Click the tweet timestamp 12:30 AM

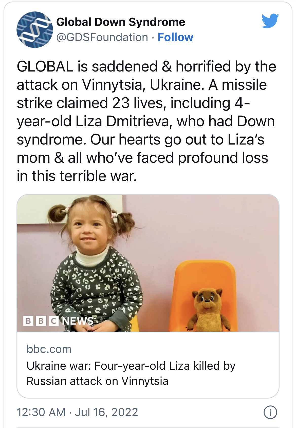(41, 412)
